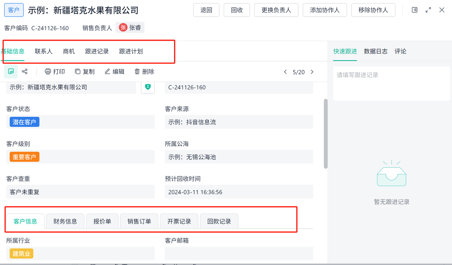Print this customer record via 打印

[55, 72]
